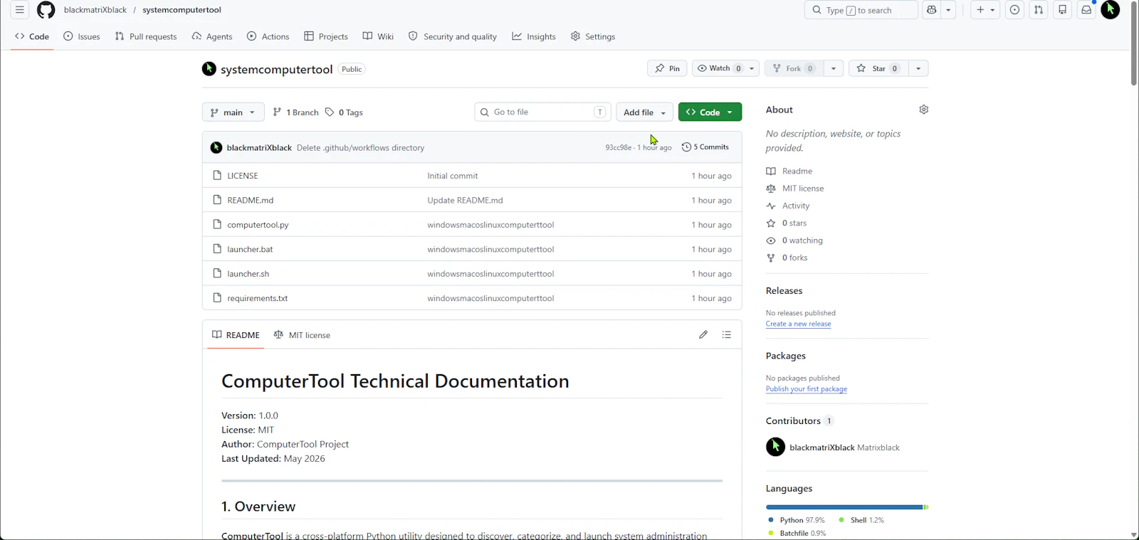
Task: Open the plus Create new dropdown
Action: (985, 10)
